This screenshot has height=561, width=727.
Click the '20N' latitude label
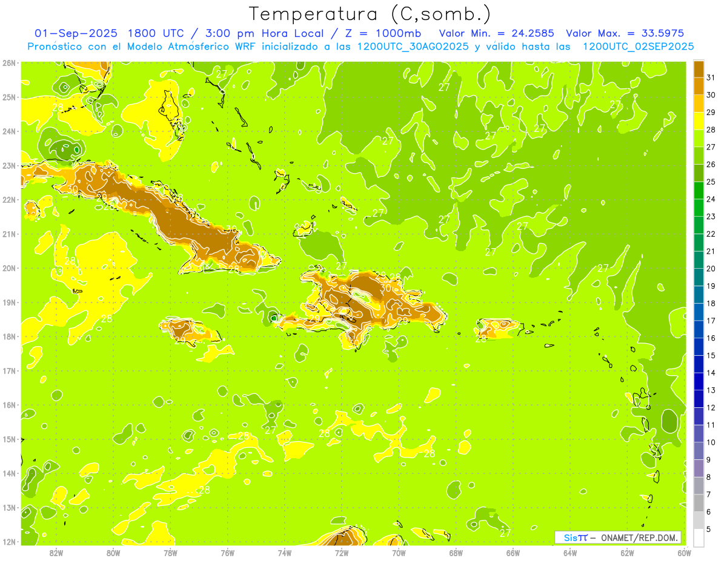pos(10,268)
